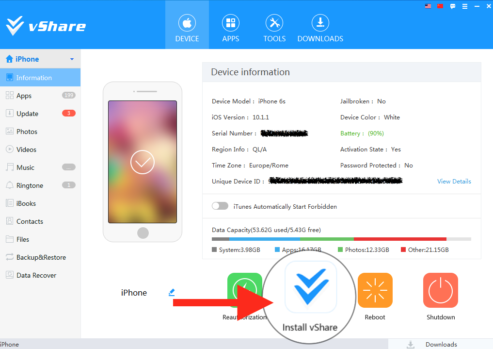
Task: Open the hamburger menu
Action: pos(465,6)
